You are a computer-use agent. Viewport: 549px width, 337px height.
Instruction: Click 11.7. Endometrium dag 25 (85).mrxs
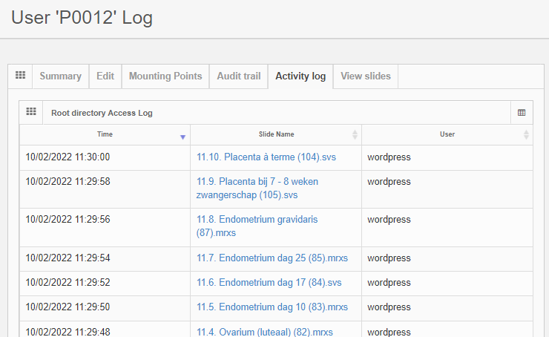[272, 258]
